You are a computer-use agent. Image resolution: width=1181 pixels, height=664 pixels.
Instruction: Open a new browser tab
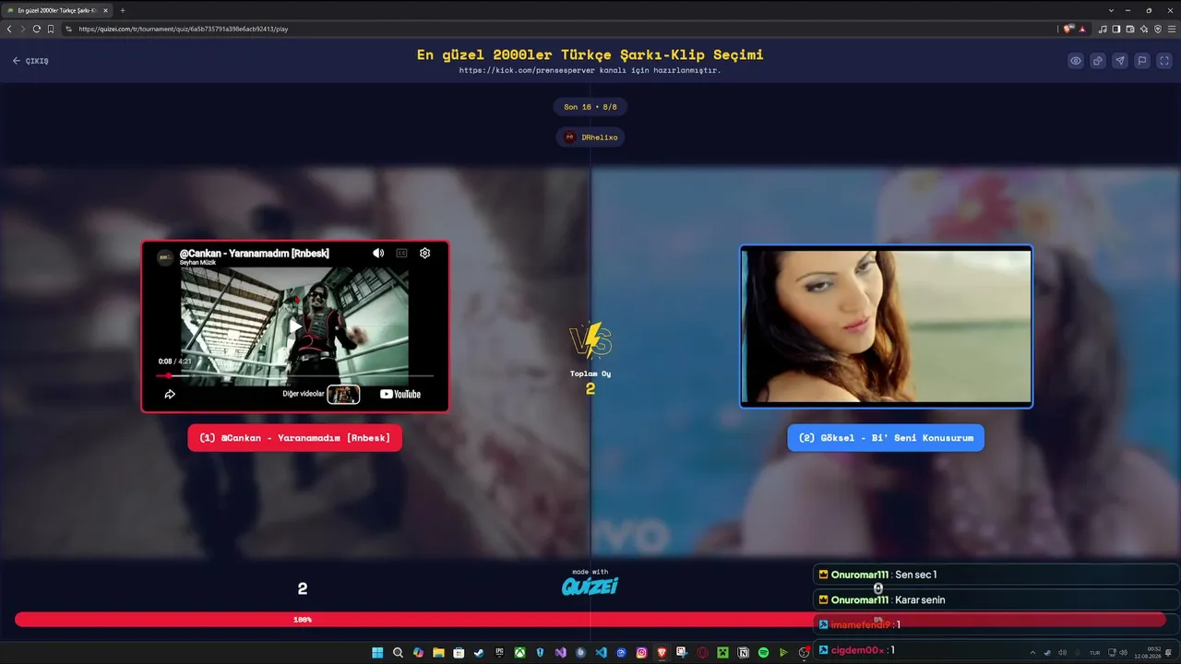(x=123, y=10)
